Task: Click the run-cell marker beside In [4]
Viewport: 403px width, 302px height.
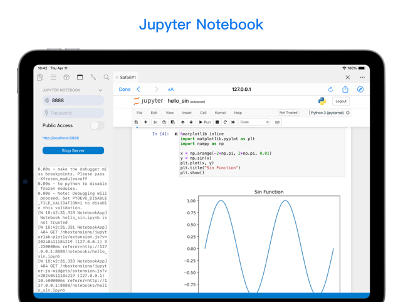Action: pyautogui.click(x=175, y=134)
